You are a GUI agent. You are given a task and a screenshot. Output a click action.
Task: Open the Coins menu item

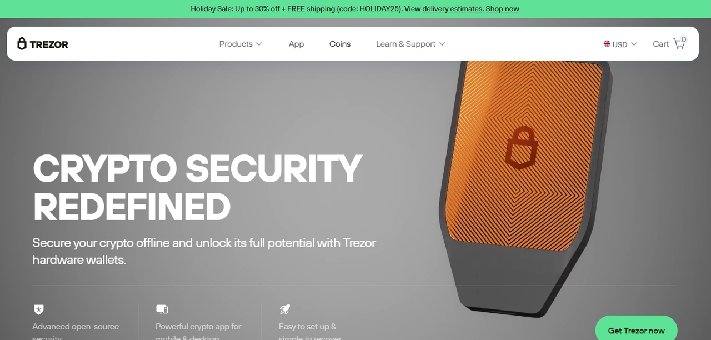(340, 44)
